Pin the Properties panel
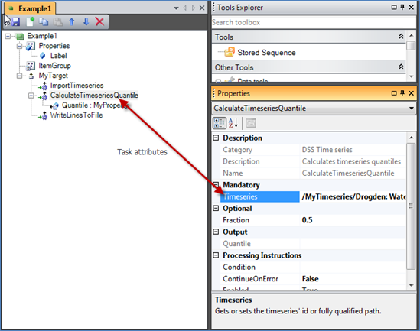The image size is (420, 331). [x=402, y=93]
